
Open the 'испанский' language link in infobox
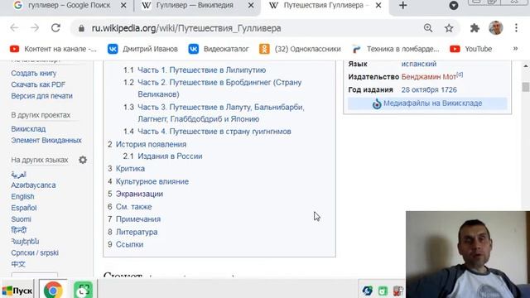[x=419, y=64]
